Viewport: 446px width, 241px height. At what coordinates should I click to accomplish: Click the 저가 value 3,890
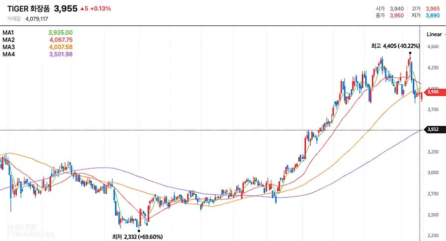point(433,15)
